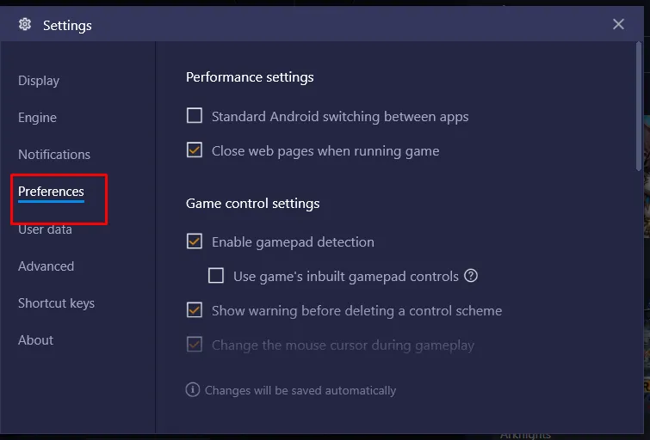Click the Changes will be saved automatically text
Image resolution: width=650 pixels, height=440 pixels.
click(300, 390)
